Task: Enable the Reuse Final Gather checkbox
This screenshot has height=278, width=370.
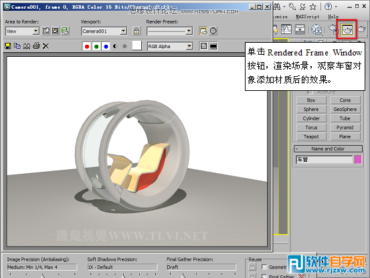Action: tap(264, 276)
